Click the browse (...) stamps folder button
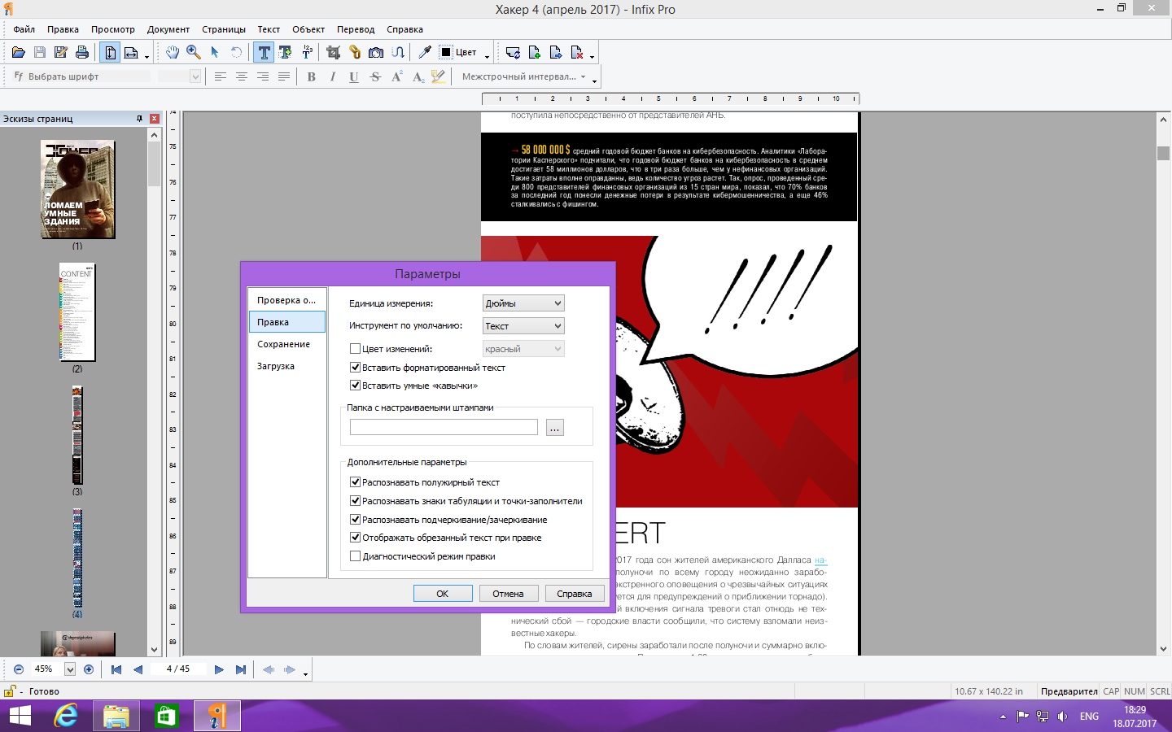This screenshot has height=732, width=1172. click(x=555, y=428)
